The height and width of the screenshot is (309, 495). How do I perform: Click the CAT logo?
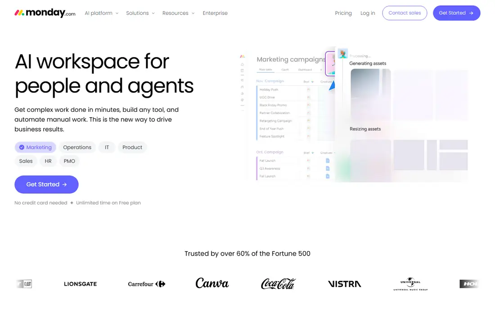tap(25, 284)
